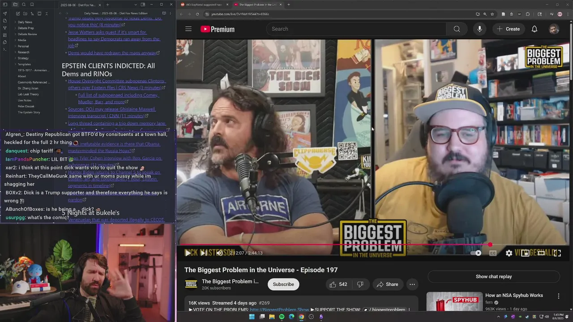The width and height of the screenshot is (573, 322).
Task: Toggle Obsidian right sidebar icon
Action: pyautogui.click(x=143, y=4)
